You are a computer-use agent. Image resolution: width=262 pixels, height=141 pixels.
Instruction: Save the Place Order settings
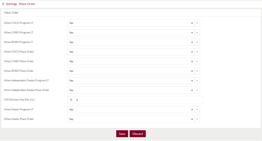click(x=122, y=134)
